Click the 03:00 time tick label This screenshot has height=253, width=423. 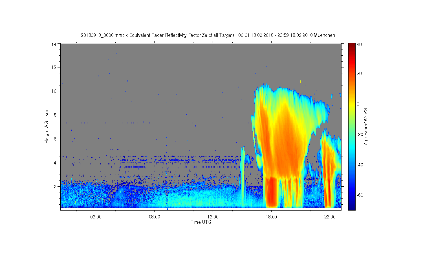(96, 217)
